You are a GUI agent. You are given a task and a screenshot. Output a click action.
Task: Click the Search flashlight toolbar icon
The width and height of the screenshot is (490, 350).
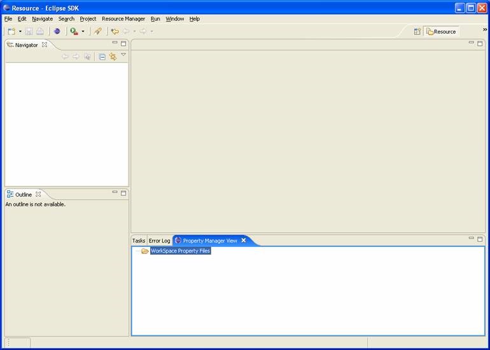point(98,31)
